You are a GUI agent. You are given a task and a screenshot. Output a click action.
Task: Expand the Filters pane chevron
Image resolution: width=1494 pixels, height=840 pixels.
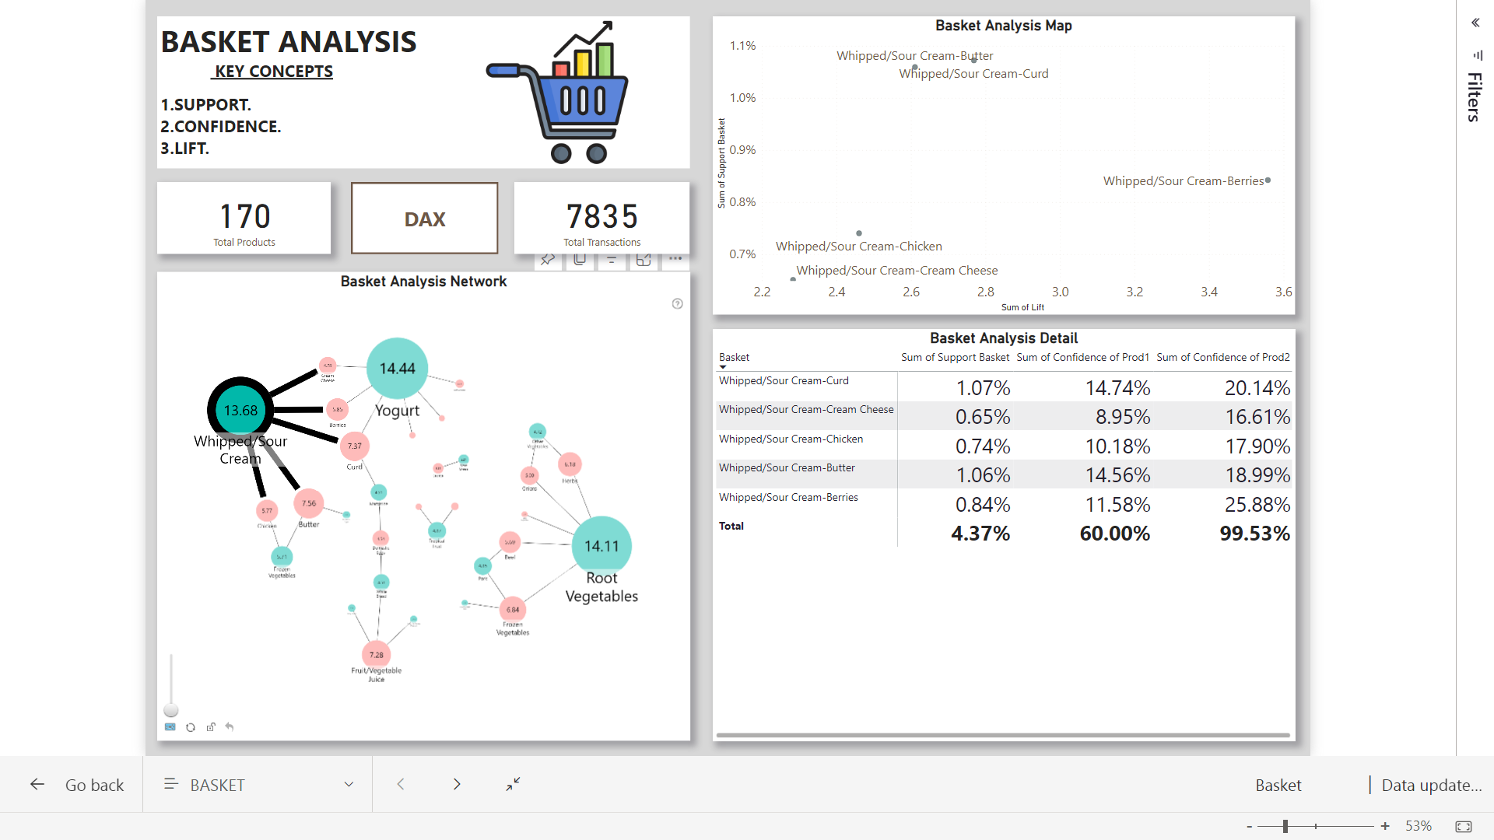pyautogui.click(x=1475, y=23)
